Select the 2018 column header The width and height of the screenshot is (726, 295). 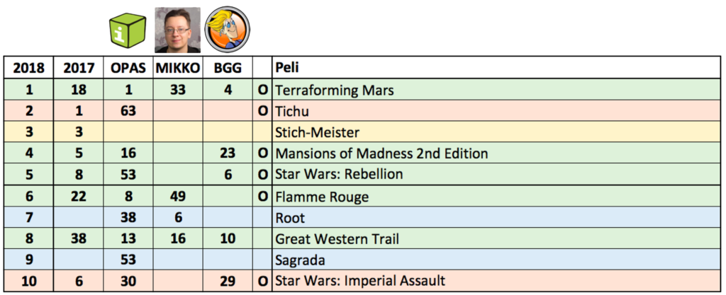(28, 68)
